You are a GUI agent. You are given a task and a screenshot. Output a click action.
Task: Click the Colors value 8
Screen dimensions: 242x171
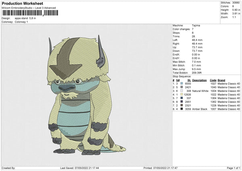click(233, 6)
